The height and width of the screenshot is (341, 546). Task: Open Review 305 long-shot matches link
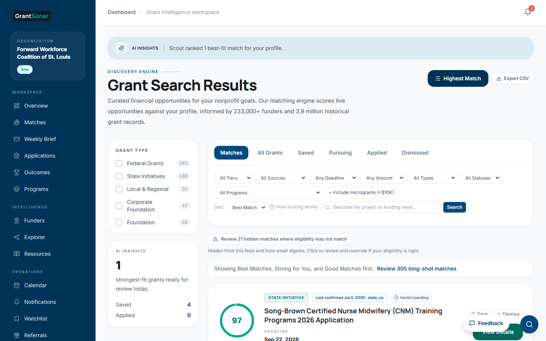[x=417, y=269]
